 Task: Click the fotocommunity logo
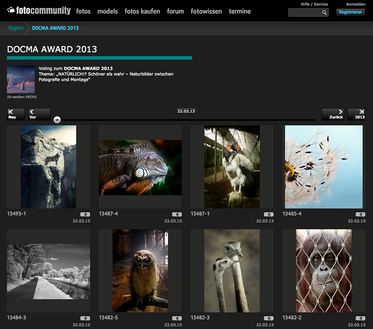(x=39, y=10)
